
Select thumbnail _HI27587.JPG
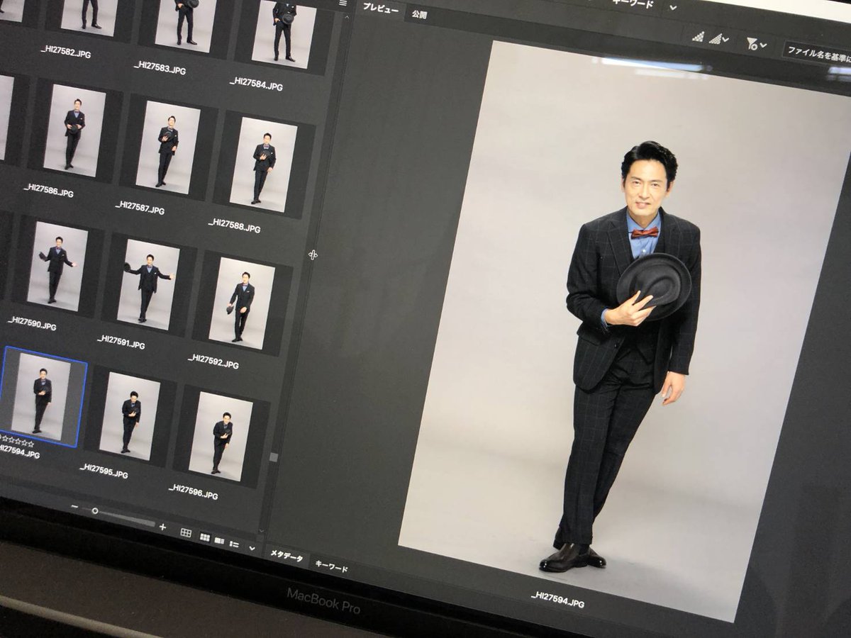pos(167,148)
